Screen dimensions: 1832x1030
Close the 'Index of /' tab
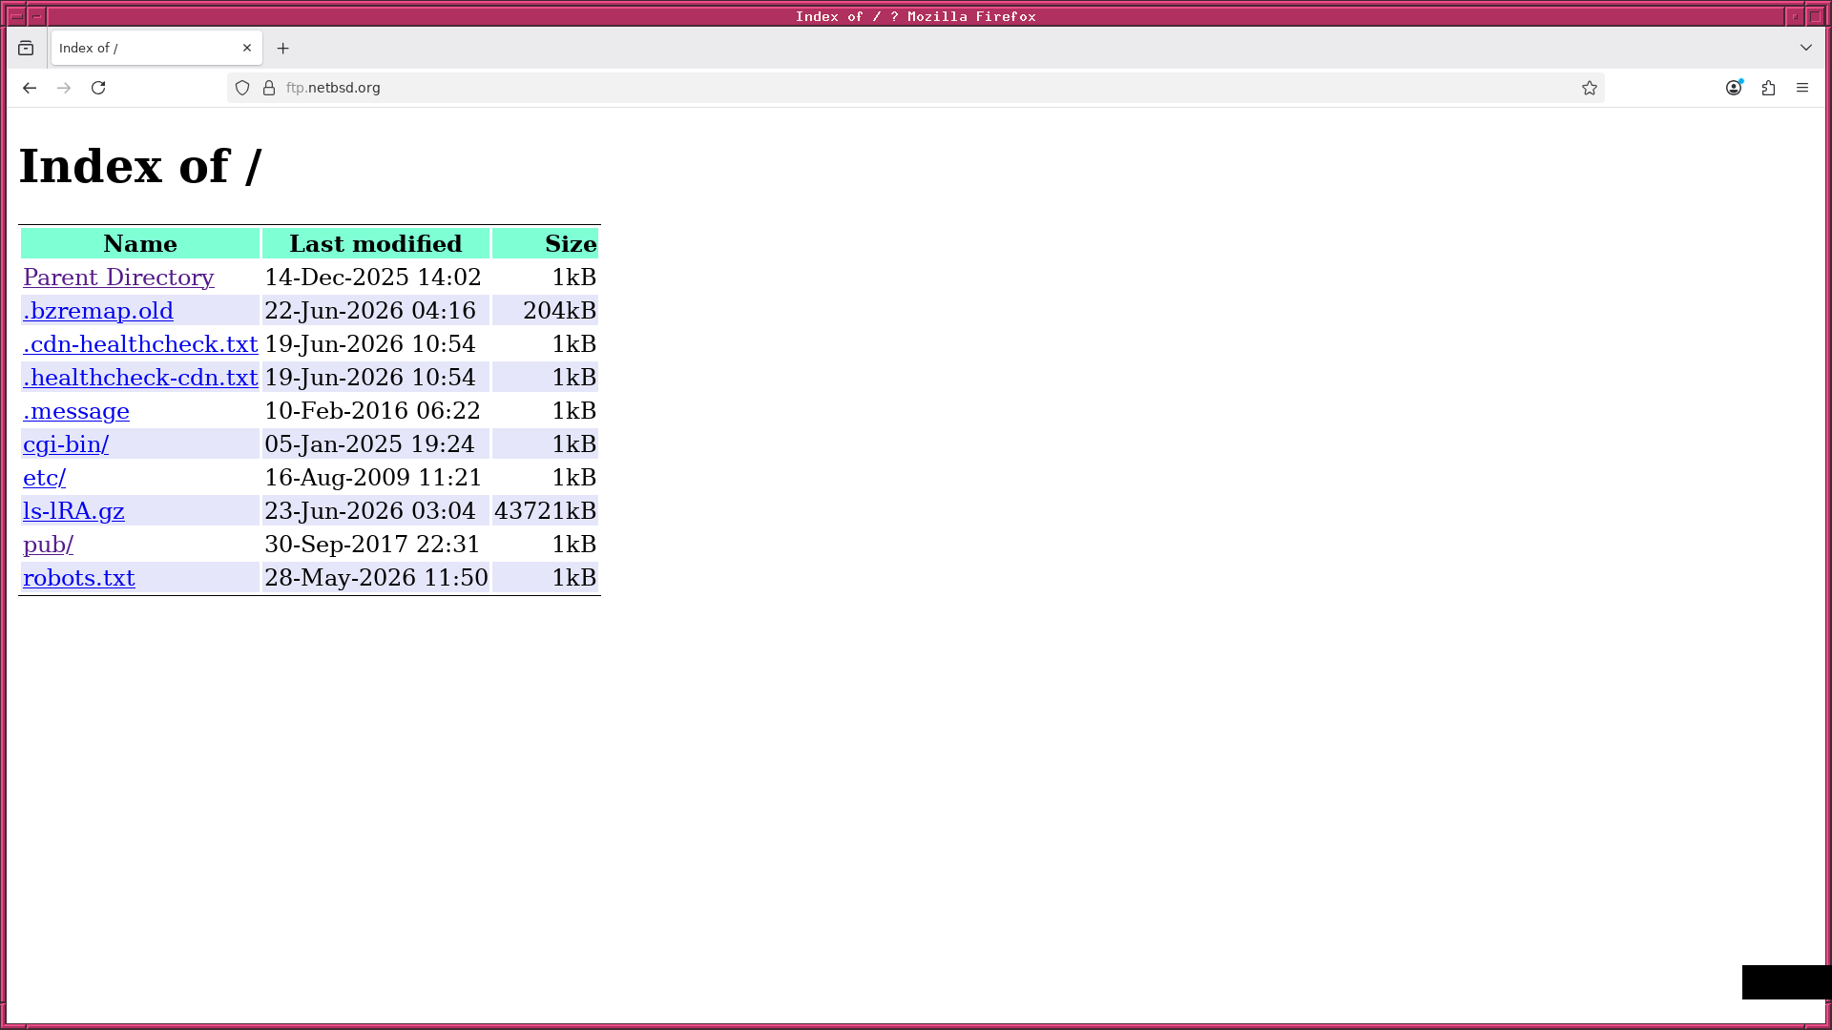247,48
